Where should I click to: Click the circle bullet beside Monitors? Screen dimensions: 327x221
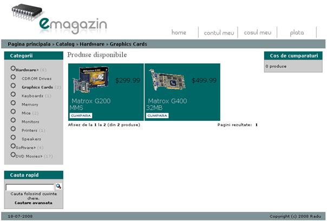(13, 120)
